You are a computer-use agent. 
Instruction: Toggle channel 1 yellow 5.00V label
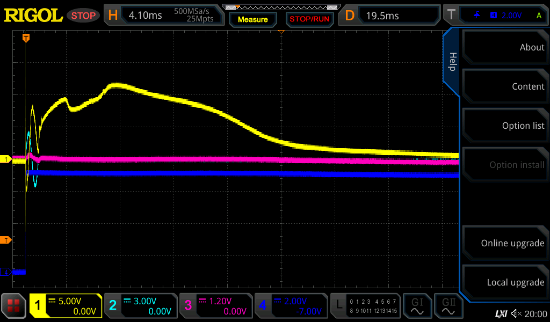(x=66, y=306)
